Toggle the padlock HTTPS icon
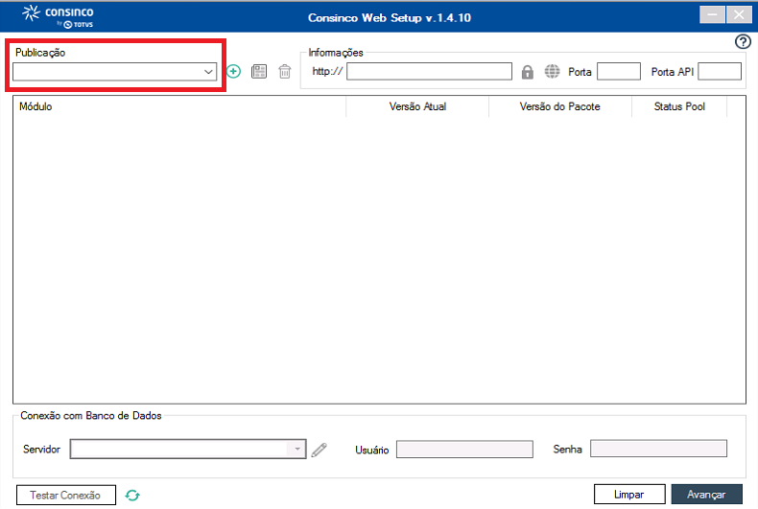This screenshot has width=758, height=509. (x=528, y=72)
